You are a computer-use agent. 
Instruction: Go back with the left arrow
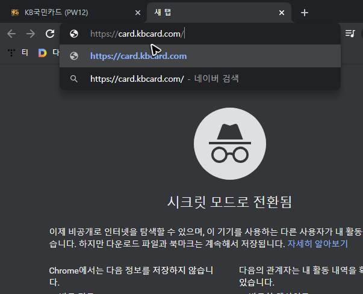(x=11, y=34)
